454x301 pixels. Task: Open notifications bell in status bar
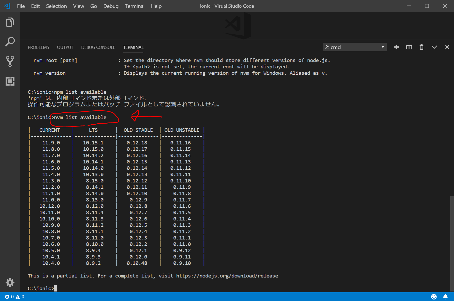(445, 297)
